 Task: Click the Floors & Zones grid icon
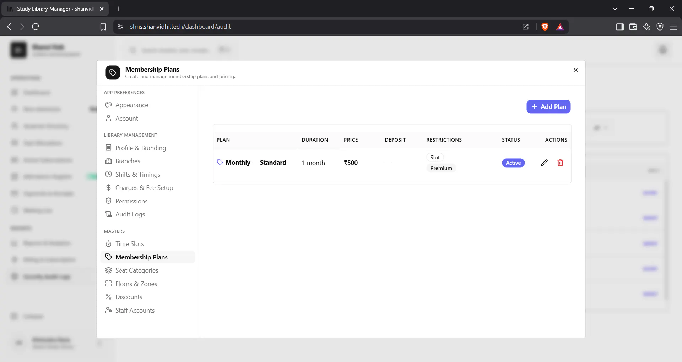pyautogui.click(x=108, y=284)
